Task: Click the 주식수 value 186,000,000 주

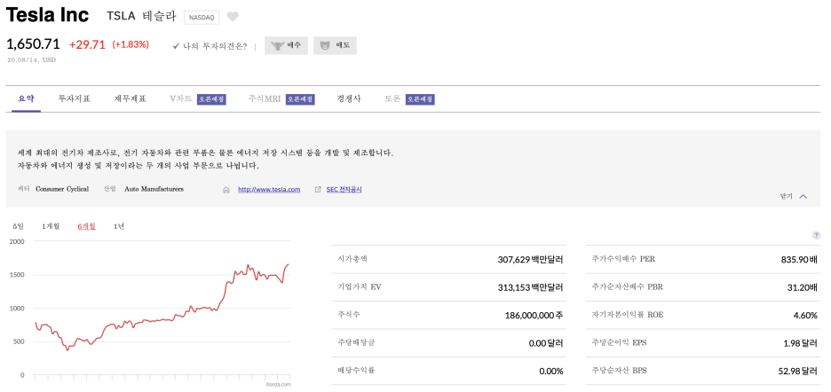Action: [x=534, y=315]
